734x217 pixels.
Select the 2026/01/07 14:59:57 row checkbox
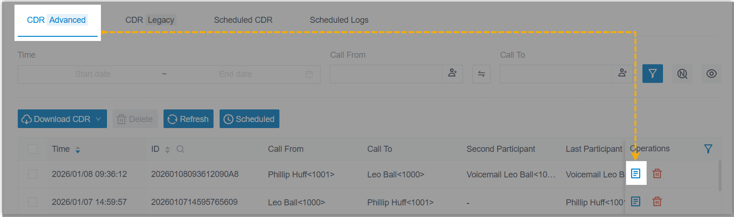pos(33,202)
